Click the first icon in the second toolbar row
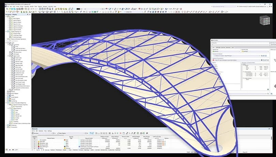Screen dimensions: 276x157 coord(7,12)
